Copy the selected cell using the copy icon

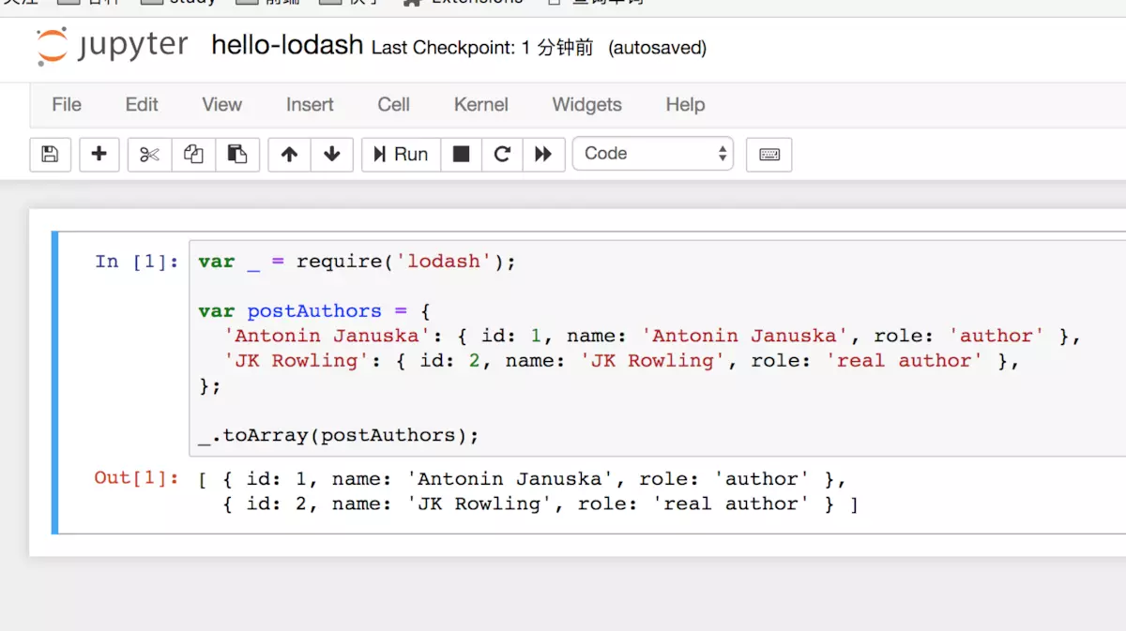193,153
